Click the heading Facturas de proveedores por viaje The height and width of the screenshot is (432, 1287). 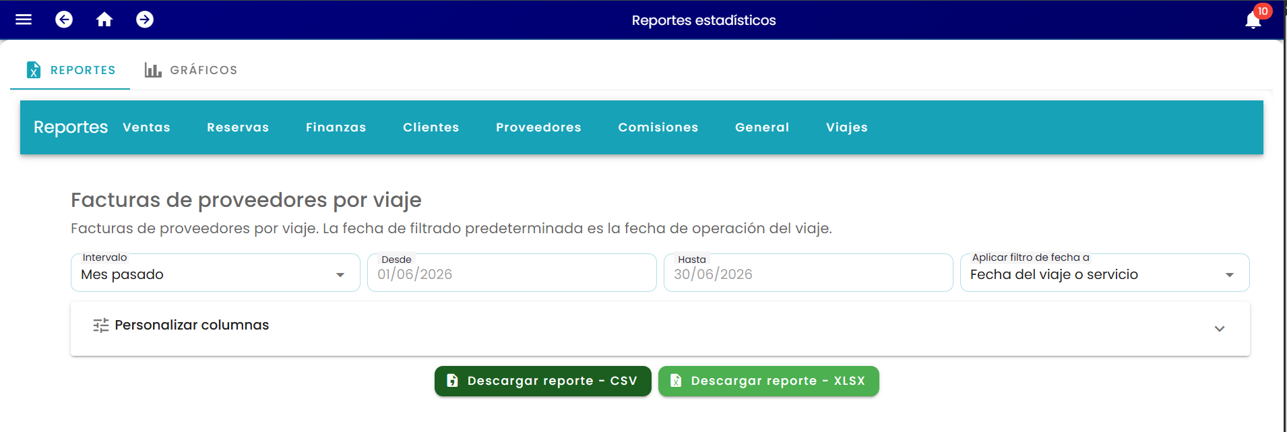246,200
